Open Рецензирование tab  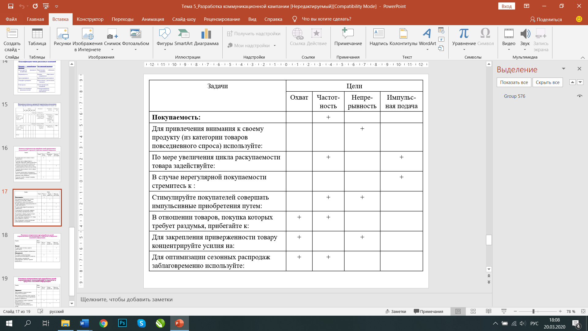[222, 19]
